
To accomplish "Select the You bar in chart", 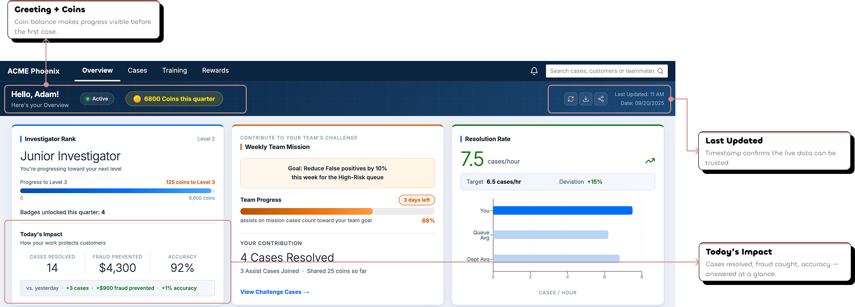I will click(562, 210).
